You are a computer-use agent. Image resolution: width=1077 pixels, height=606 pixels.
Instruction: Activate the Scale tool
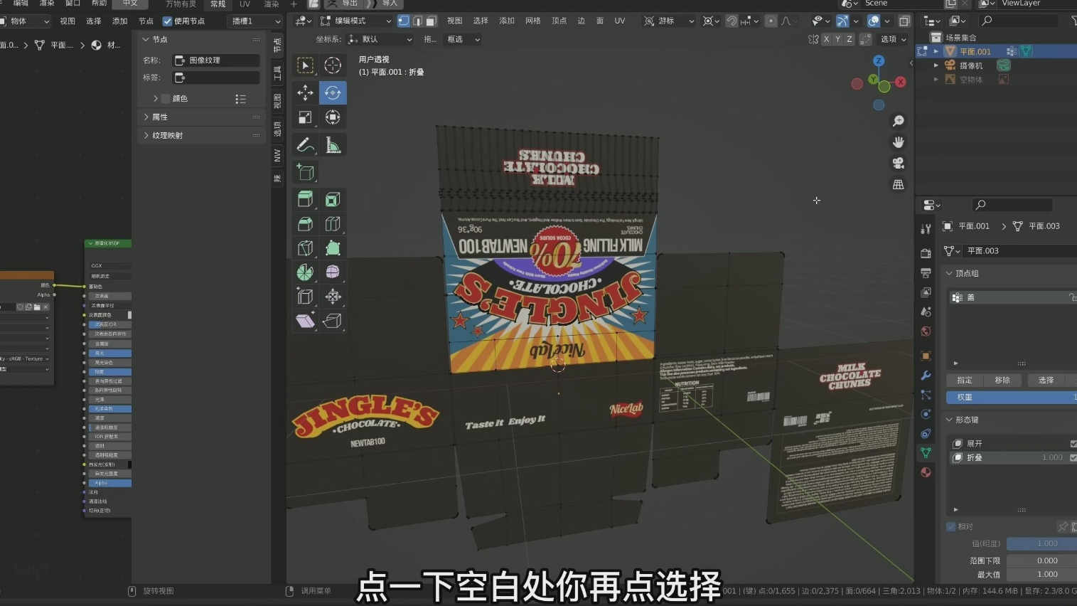(x=305, y=117)
